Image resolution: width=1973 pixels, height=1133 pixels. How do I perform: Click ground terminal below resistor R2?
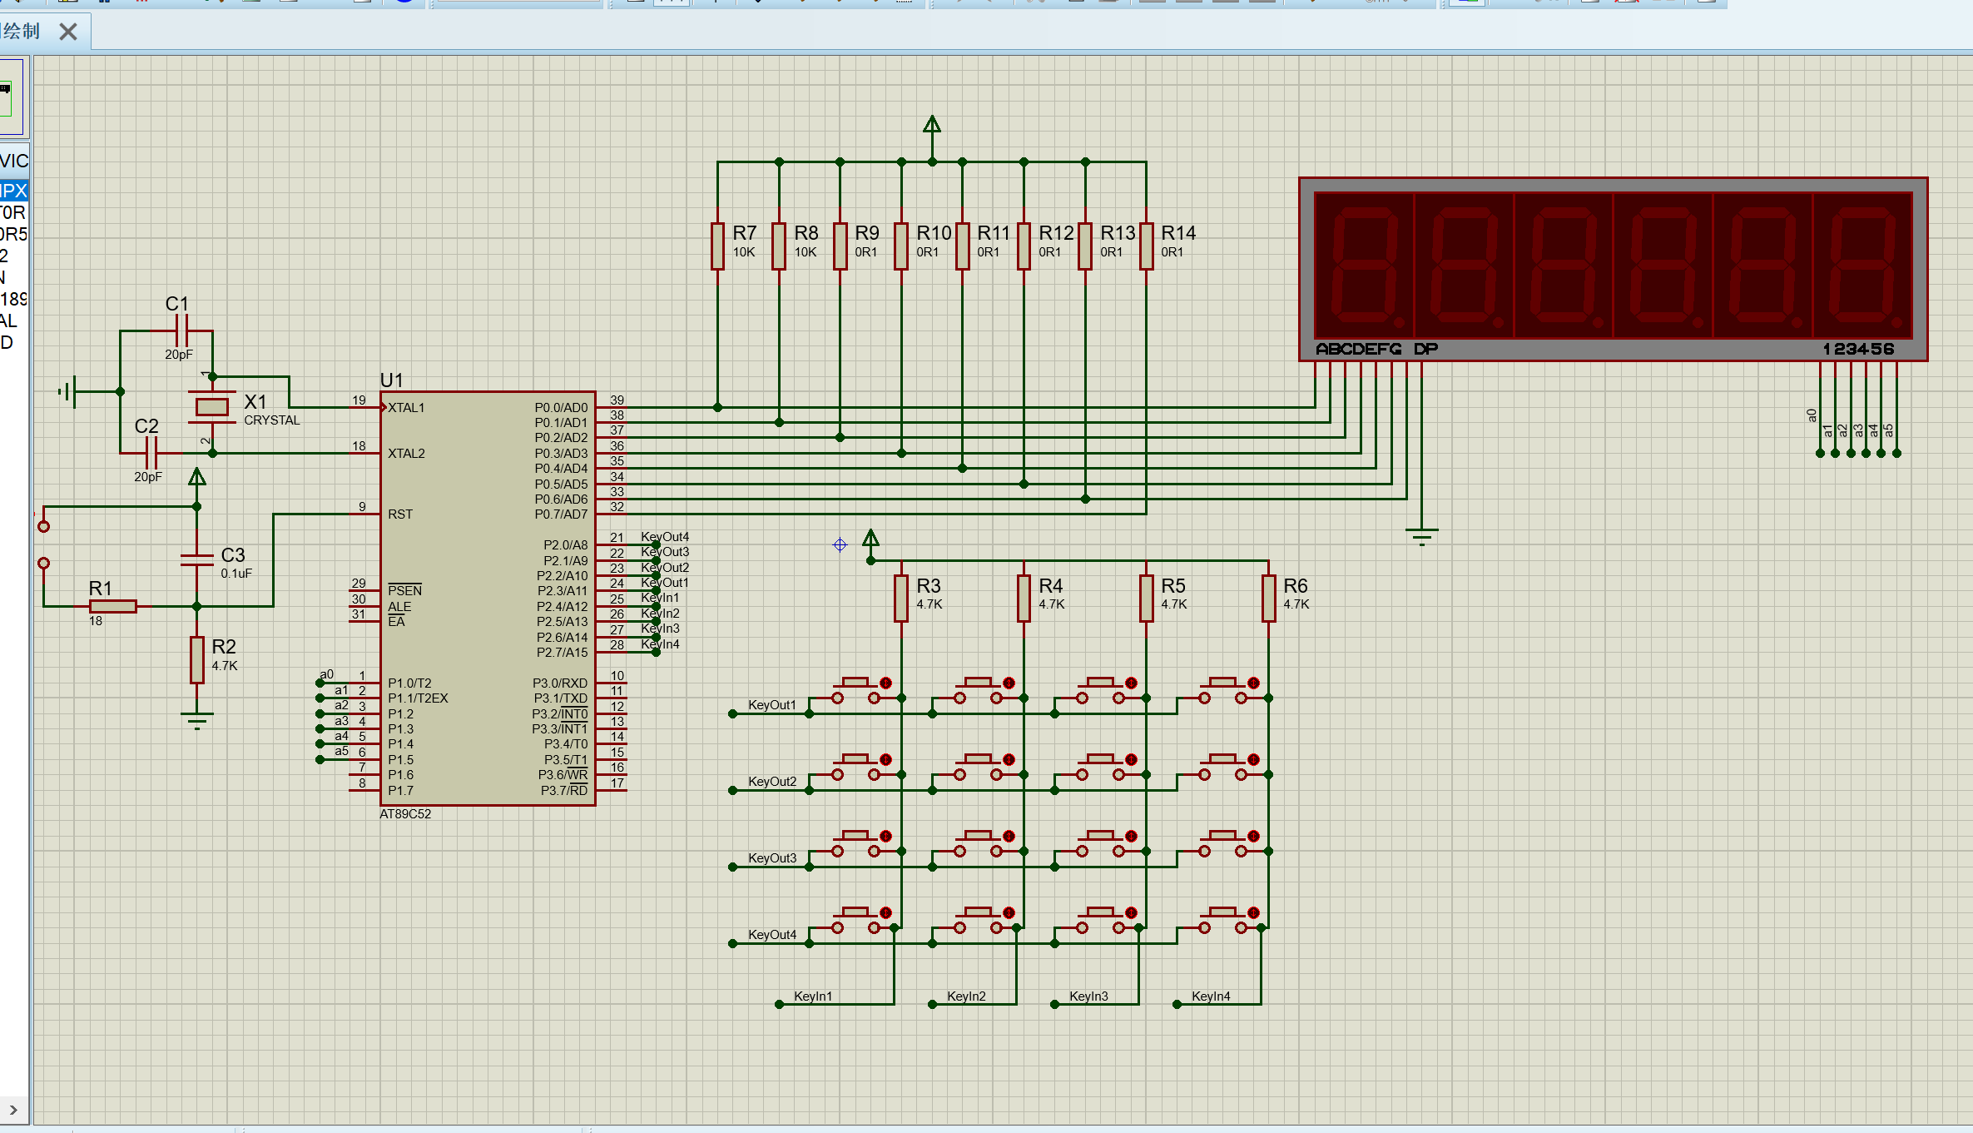click(x=197, y=720)
